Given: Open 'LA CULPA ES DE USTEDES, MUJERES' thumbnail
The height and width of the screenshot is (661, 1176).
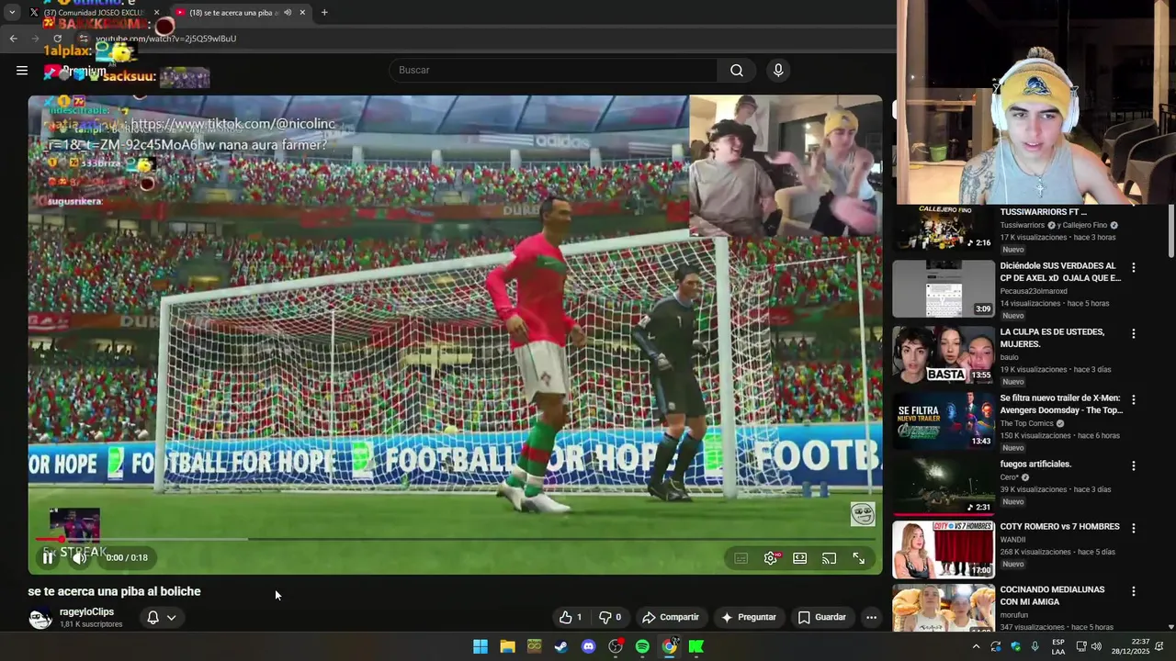Looking at the screenshot, I should 944,354.
